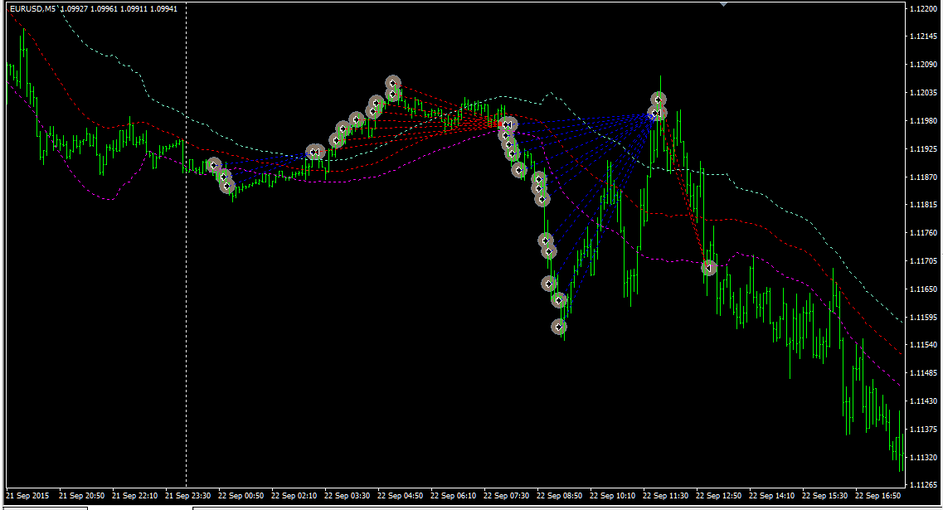
Task: Select the 1.11320 price label
Action: pos(923,458)
